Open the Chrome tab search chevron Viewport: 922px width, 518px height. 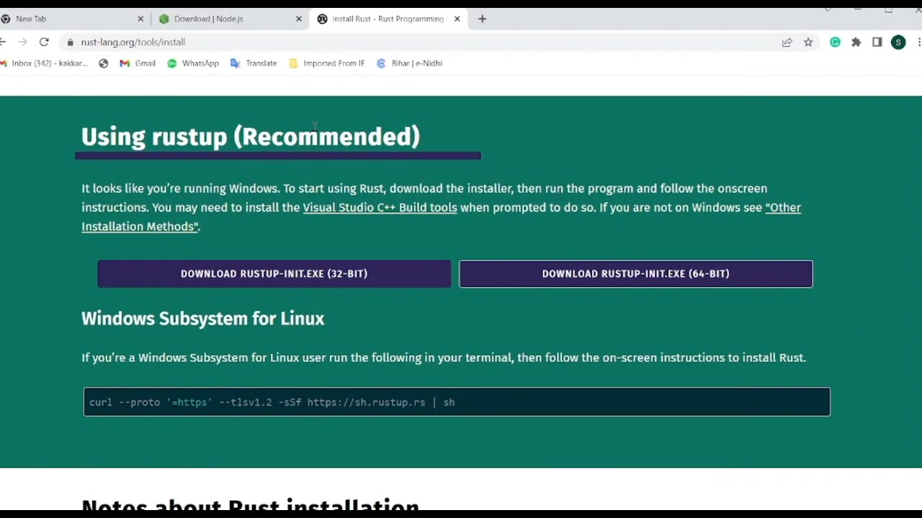click(828, 10)
